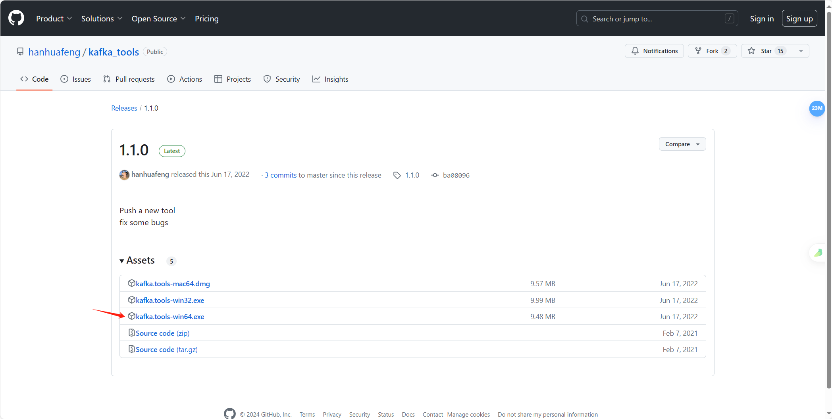Click the green Latest release badge
Image resolution: width=832 pixels, height=419 pixels.
(x=172, y=151)
